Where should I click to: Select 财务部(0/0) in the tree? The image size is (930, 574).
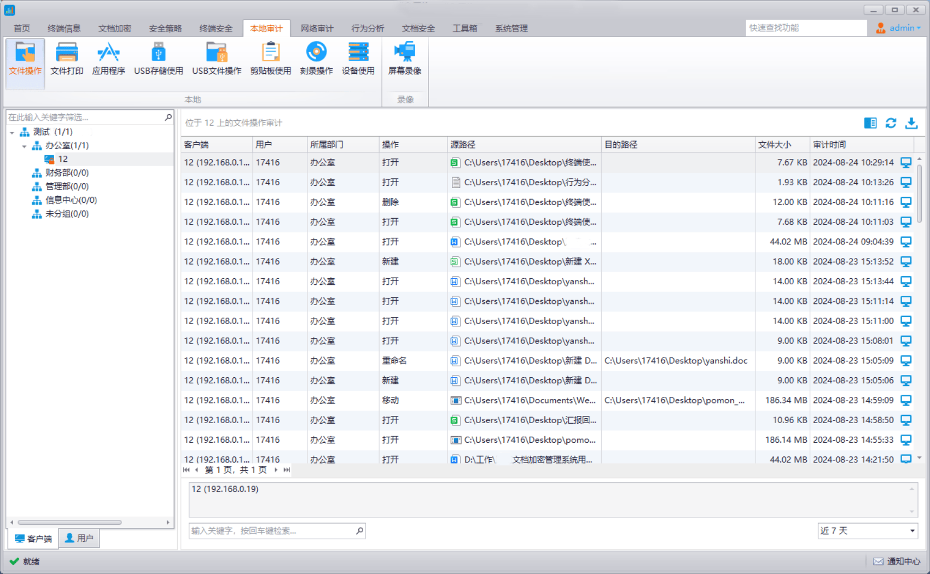[x=67, y=173]
